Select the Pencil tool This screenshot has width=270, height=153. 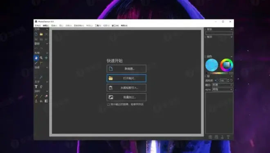36,96
